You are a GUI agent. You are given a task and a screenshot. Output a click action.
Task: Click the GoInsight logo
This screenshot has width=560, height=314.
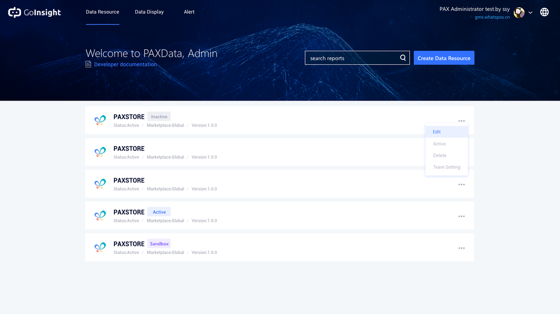34,12
